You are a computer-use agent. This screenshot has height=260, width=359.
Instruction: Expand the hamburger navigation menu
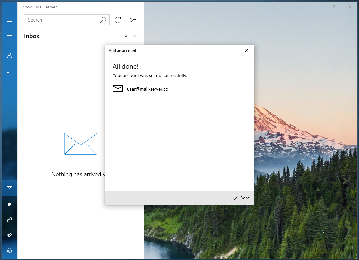click(x=9, y=20)
